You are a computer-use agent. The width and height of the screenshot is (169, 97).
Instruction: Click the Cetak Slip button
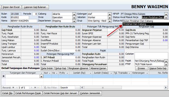click(7, 93)
